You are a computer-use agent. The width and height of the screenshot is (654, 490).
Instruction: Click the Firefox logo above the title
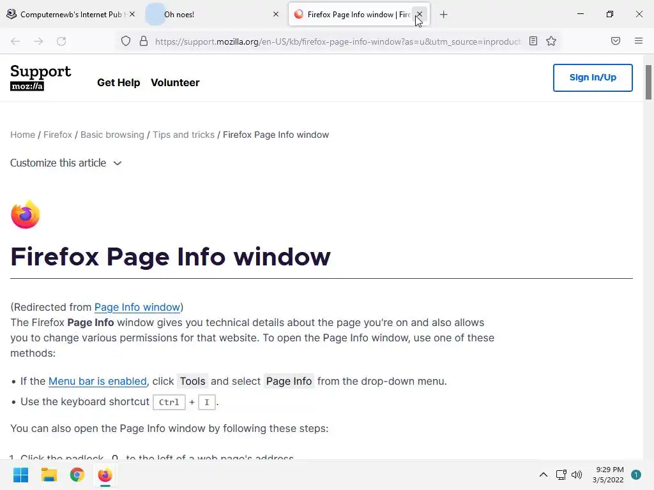(x=25, y=214)
